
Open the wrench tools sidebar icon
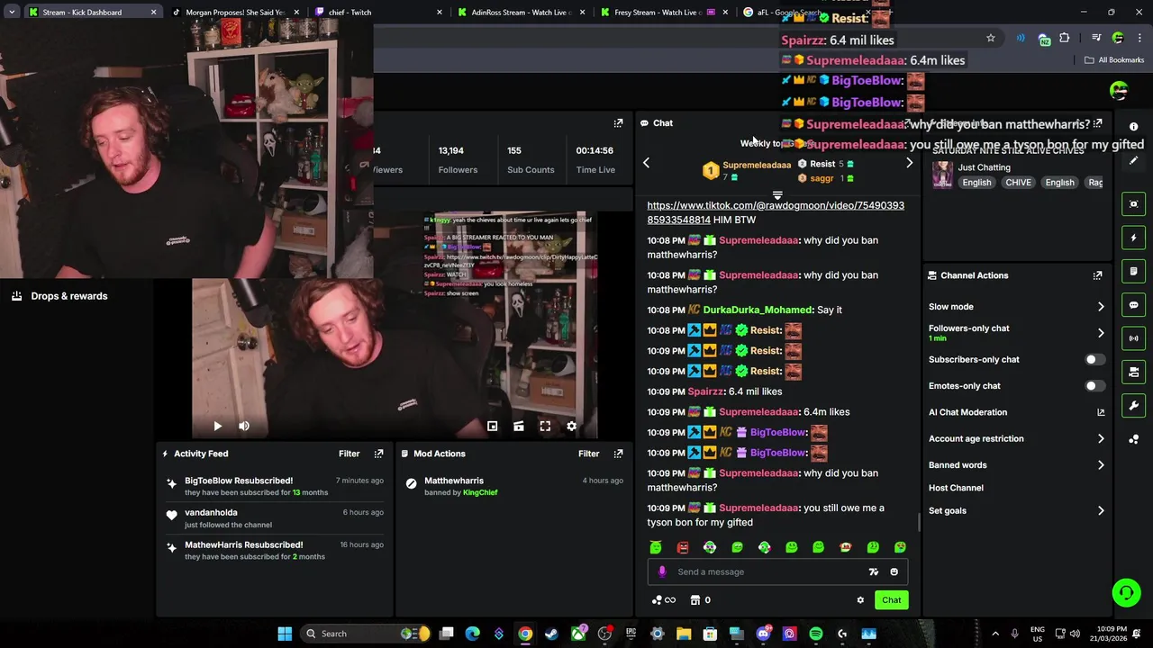(1134, 406)
